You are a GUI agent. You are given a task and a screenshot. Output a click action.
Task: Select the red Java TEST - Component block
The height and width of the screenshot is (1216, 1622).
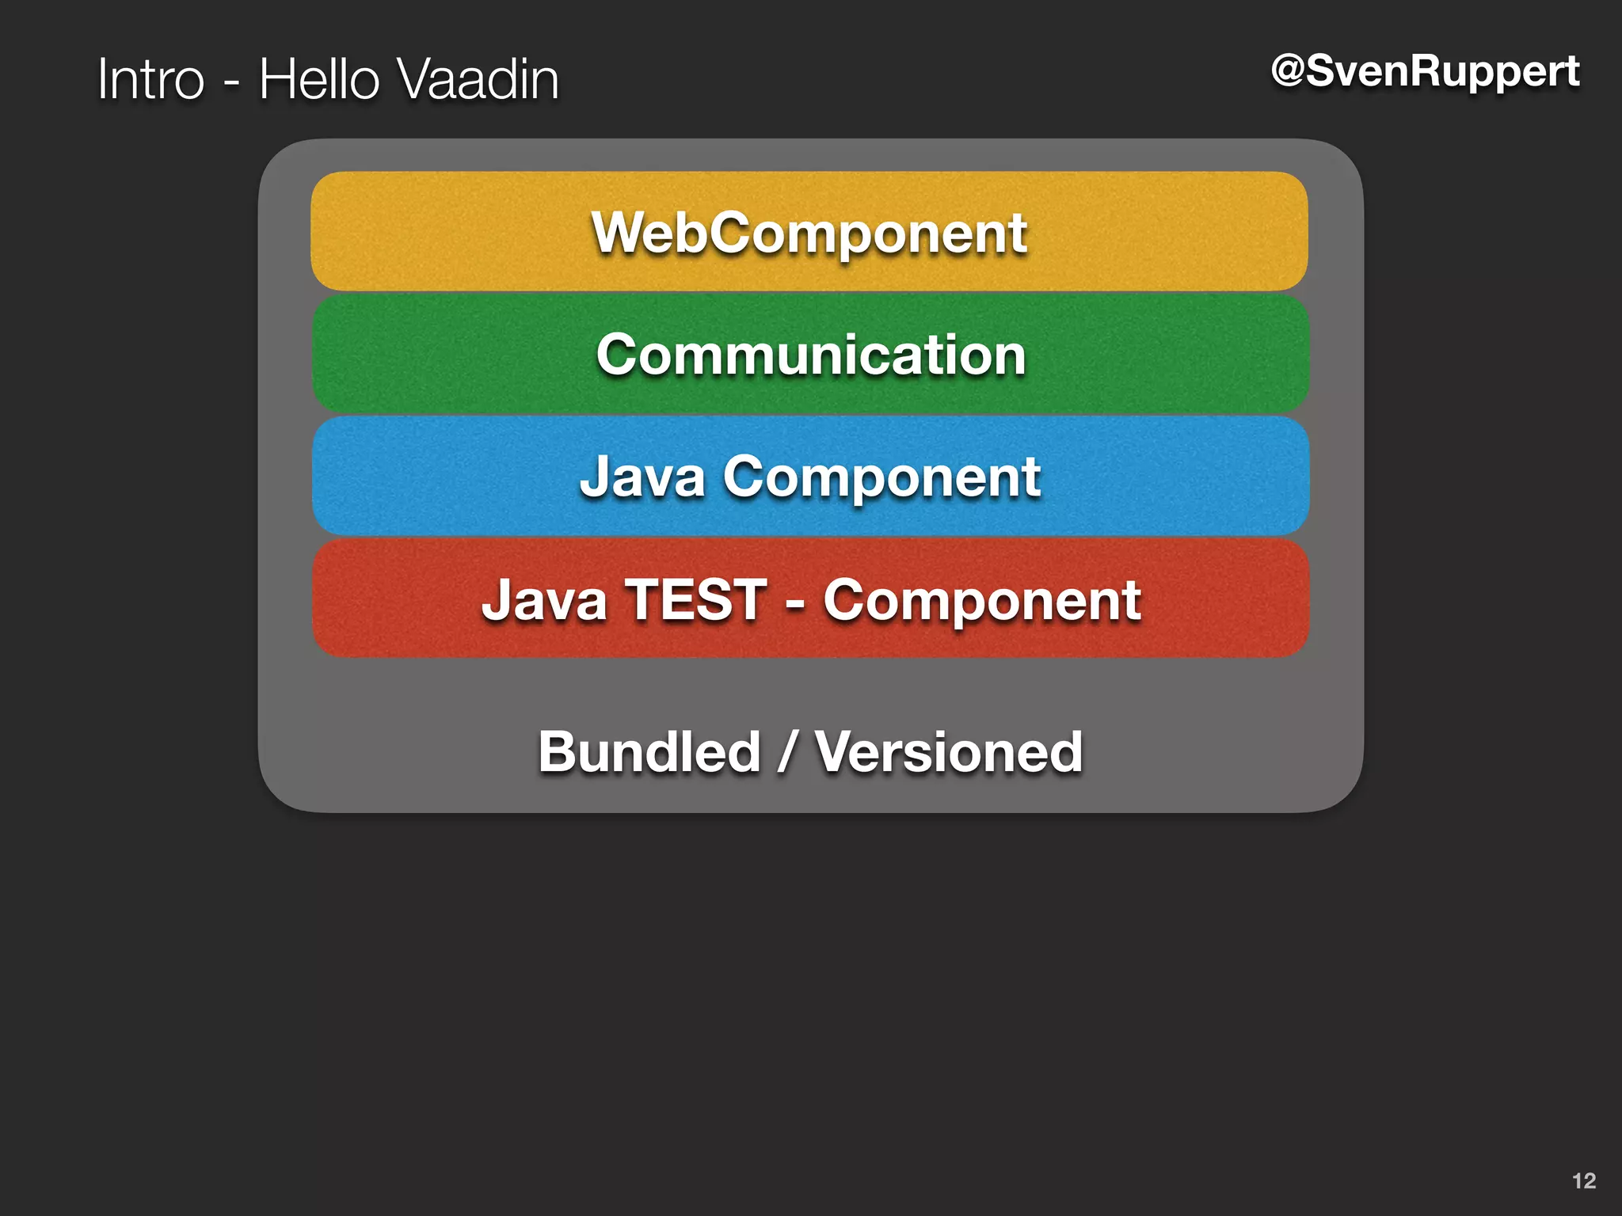(x=810, y=599)
